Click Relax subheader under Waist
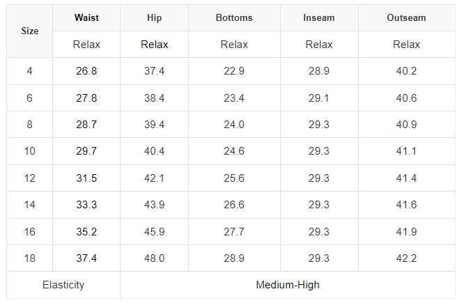 86,45
